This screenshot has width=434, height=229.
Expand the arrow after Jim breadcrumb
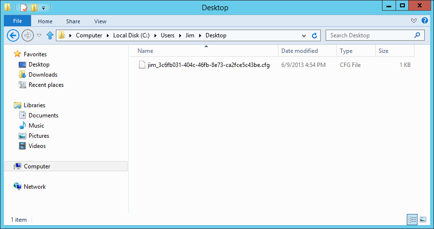click(200, 35)
